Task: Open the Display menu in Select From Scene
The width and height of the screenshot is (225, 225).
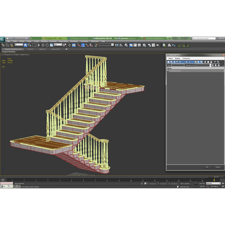Action: click(x=177, y=58)
